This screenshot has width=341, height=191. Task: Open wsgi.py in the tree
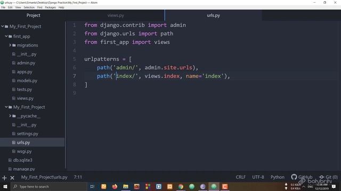pos(24,151)
